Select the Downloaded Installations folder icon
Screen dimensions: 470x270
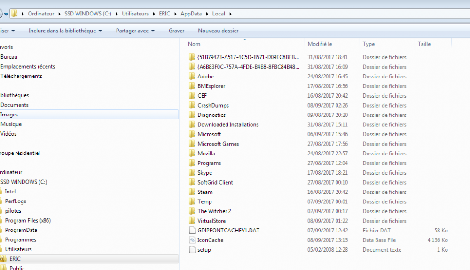pyautogui.click(x=192, y=124)
